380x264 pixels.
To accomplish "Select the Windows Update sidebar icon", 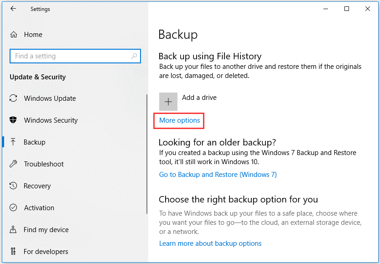I will [x=14, y=98].
